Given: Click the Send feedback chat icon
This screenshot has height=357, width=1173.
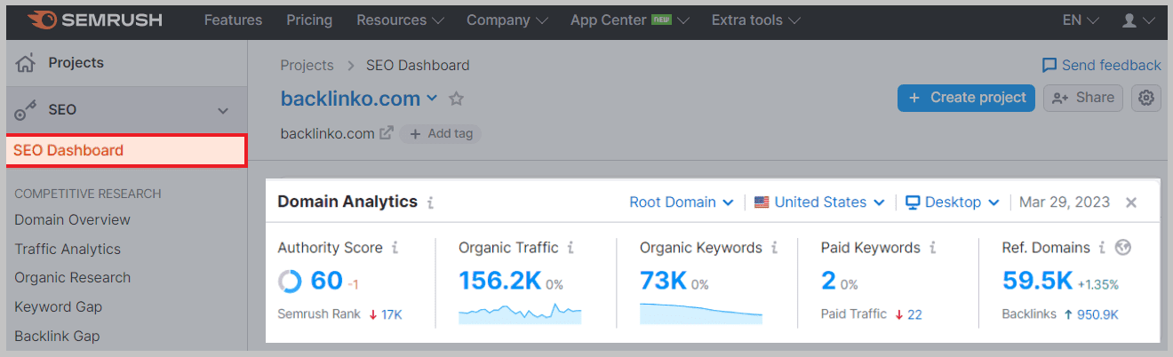Looking at the screenshot, I should point(1049,65).
